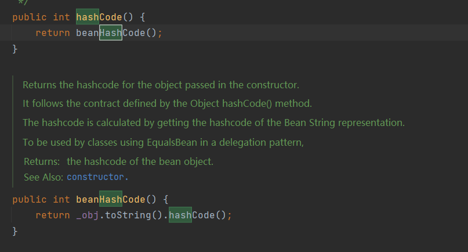
Task: Click the constructor link in See Also
Action: pyautogui.click(x=95, y=177)
